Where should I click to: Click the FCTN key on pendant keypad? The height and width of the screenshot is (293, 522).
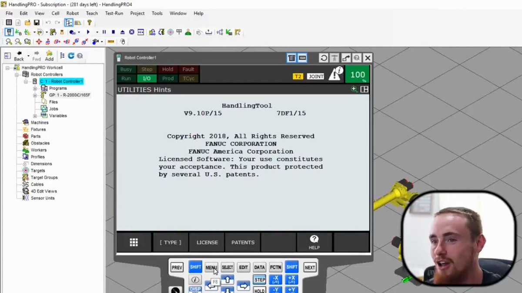(275, 267)
